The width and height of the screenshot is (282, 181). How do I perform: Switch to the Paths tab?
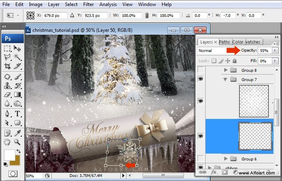pos(224,42)
